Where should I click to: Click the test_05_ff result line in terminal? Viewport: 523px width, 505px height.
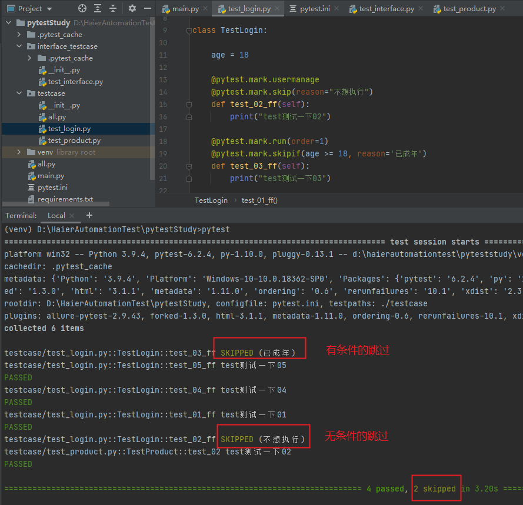point(145,365)
